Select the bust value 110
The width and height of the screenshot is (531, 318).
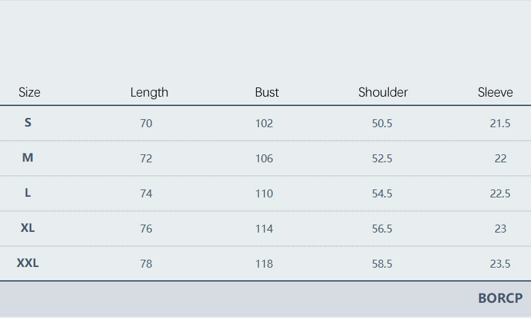(x=264, y=193)
